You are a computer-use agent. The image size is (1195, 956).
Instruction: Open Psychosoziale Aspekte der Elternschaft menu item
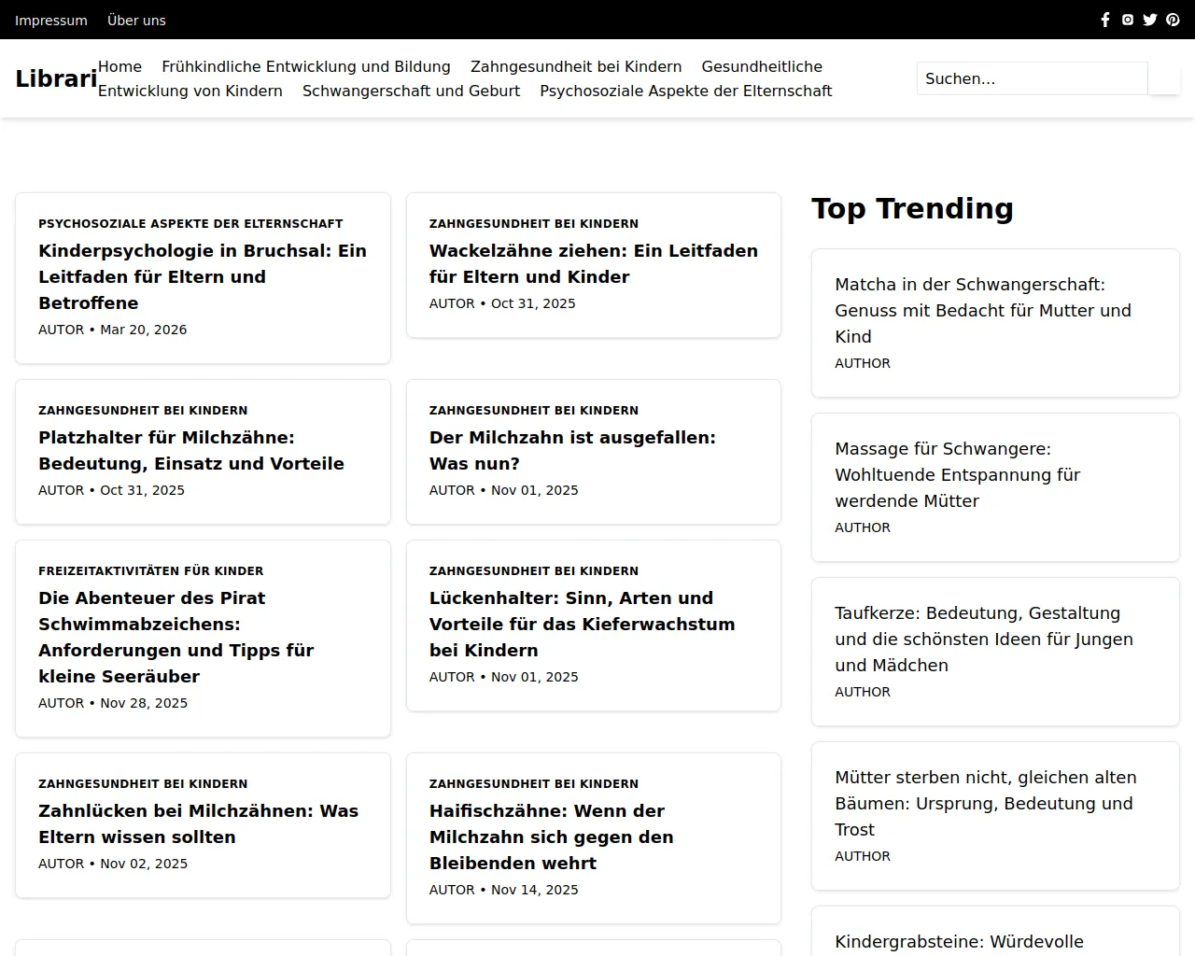coord(685,91)
